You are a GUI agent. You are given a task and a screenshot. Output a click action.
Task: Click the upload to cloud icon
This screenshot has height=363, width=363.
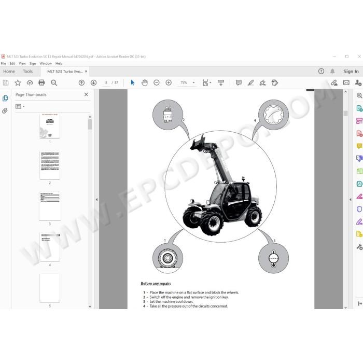click(30, 82)
